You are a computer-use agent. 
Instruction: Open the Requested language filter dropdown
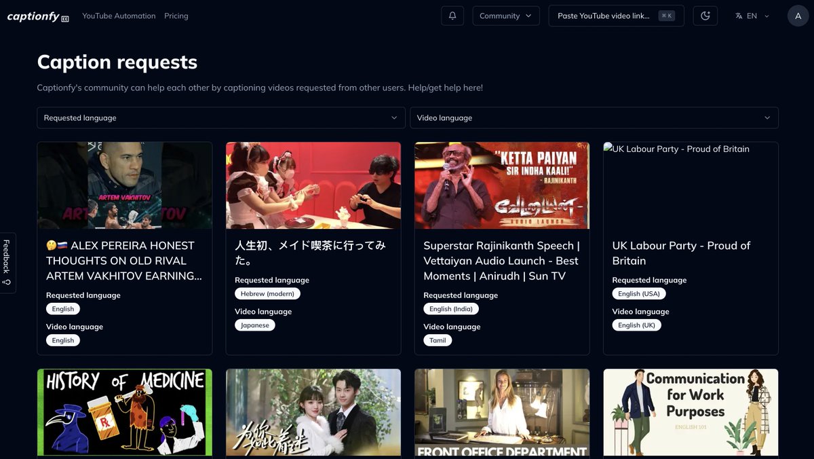(221, 117)
